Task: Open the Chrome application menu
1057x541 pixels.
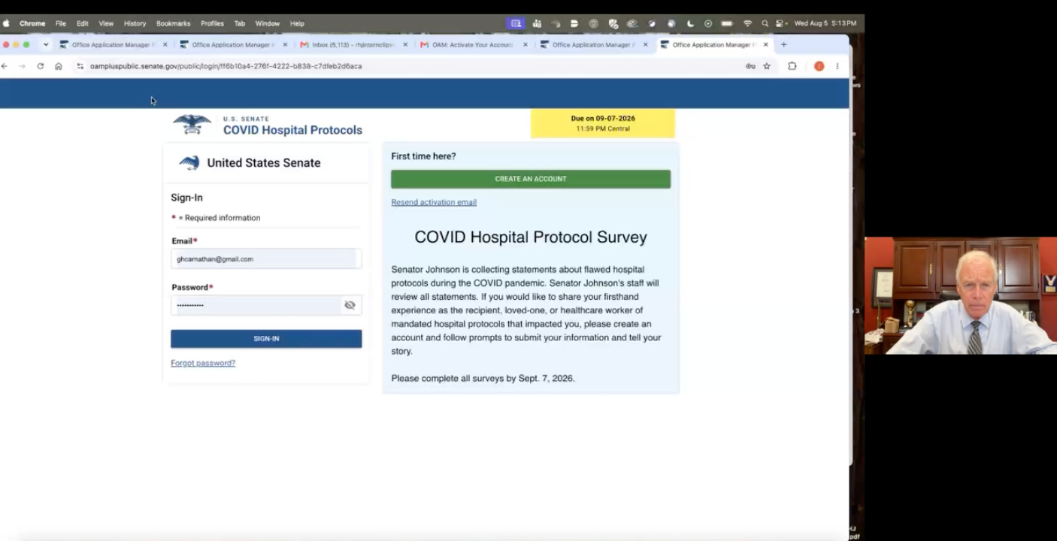Action: pyautogui.click(x=32, y=23)
